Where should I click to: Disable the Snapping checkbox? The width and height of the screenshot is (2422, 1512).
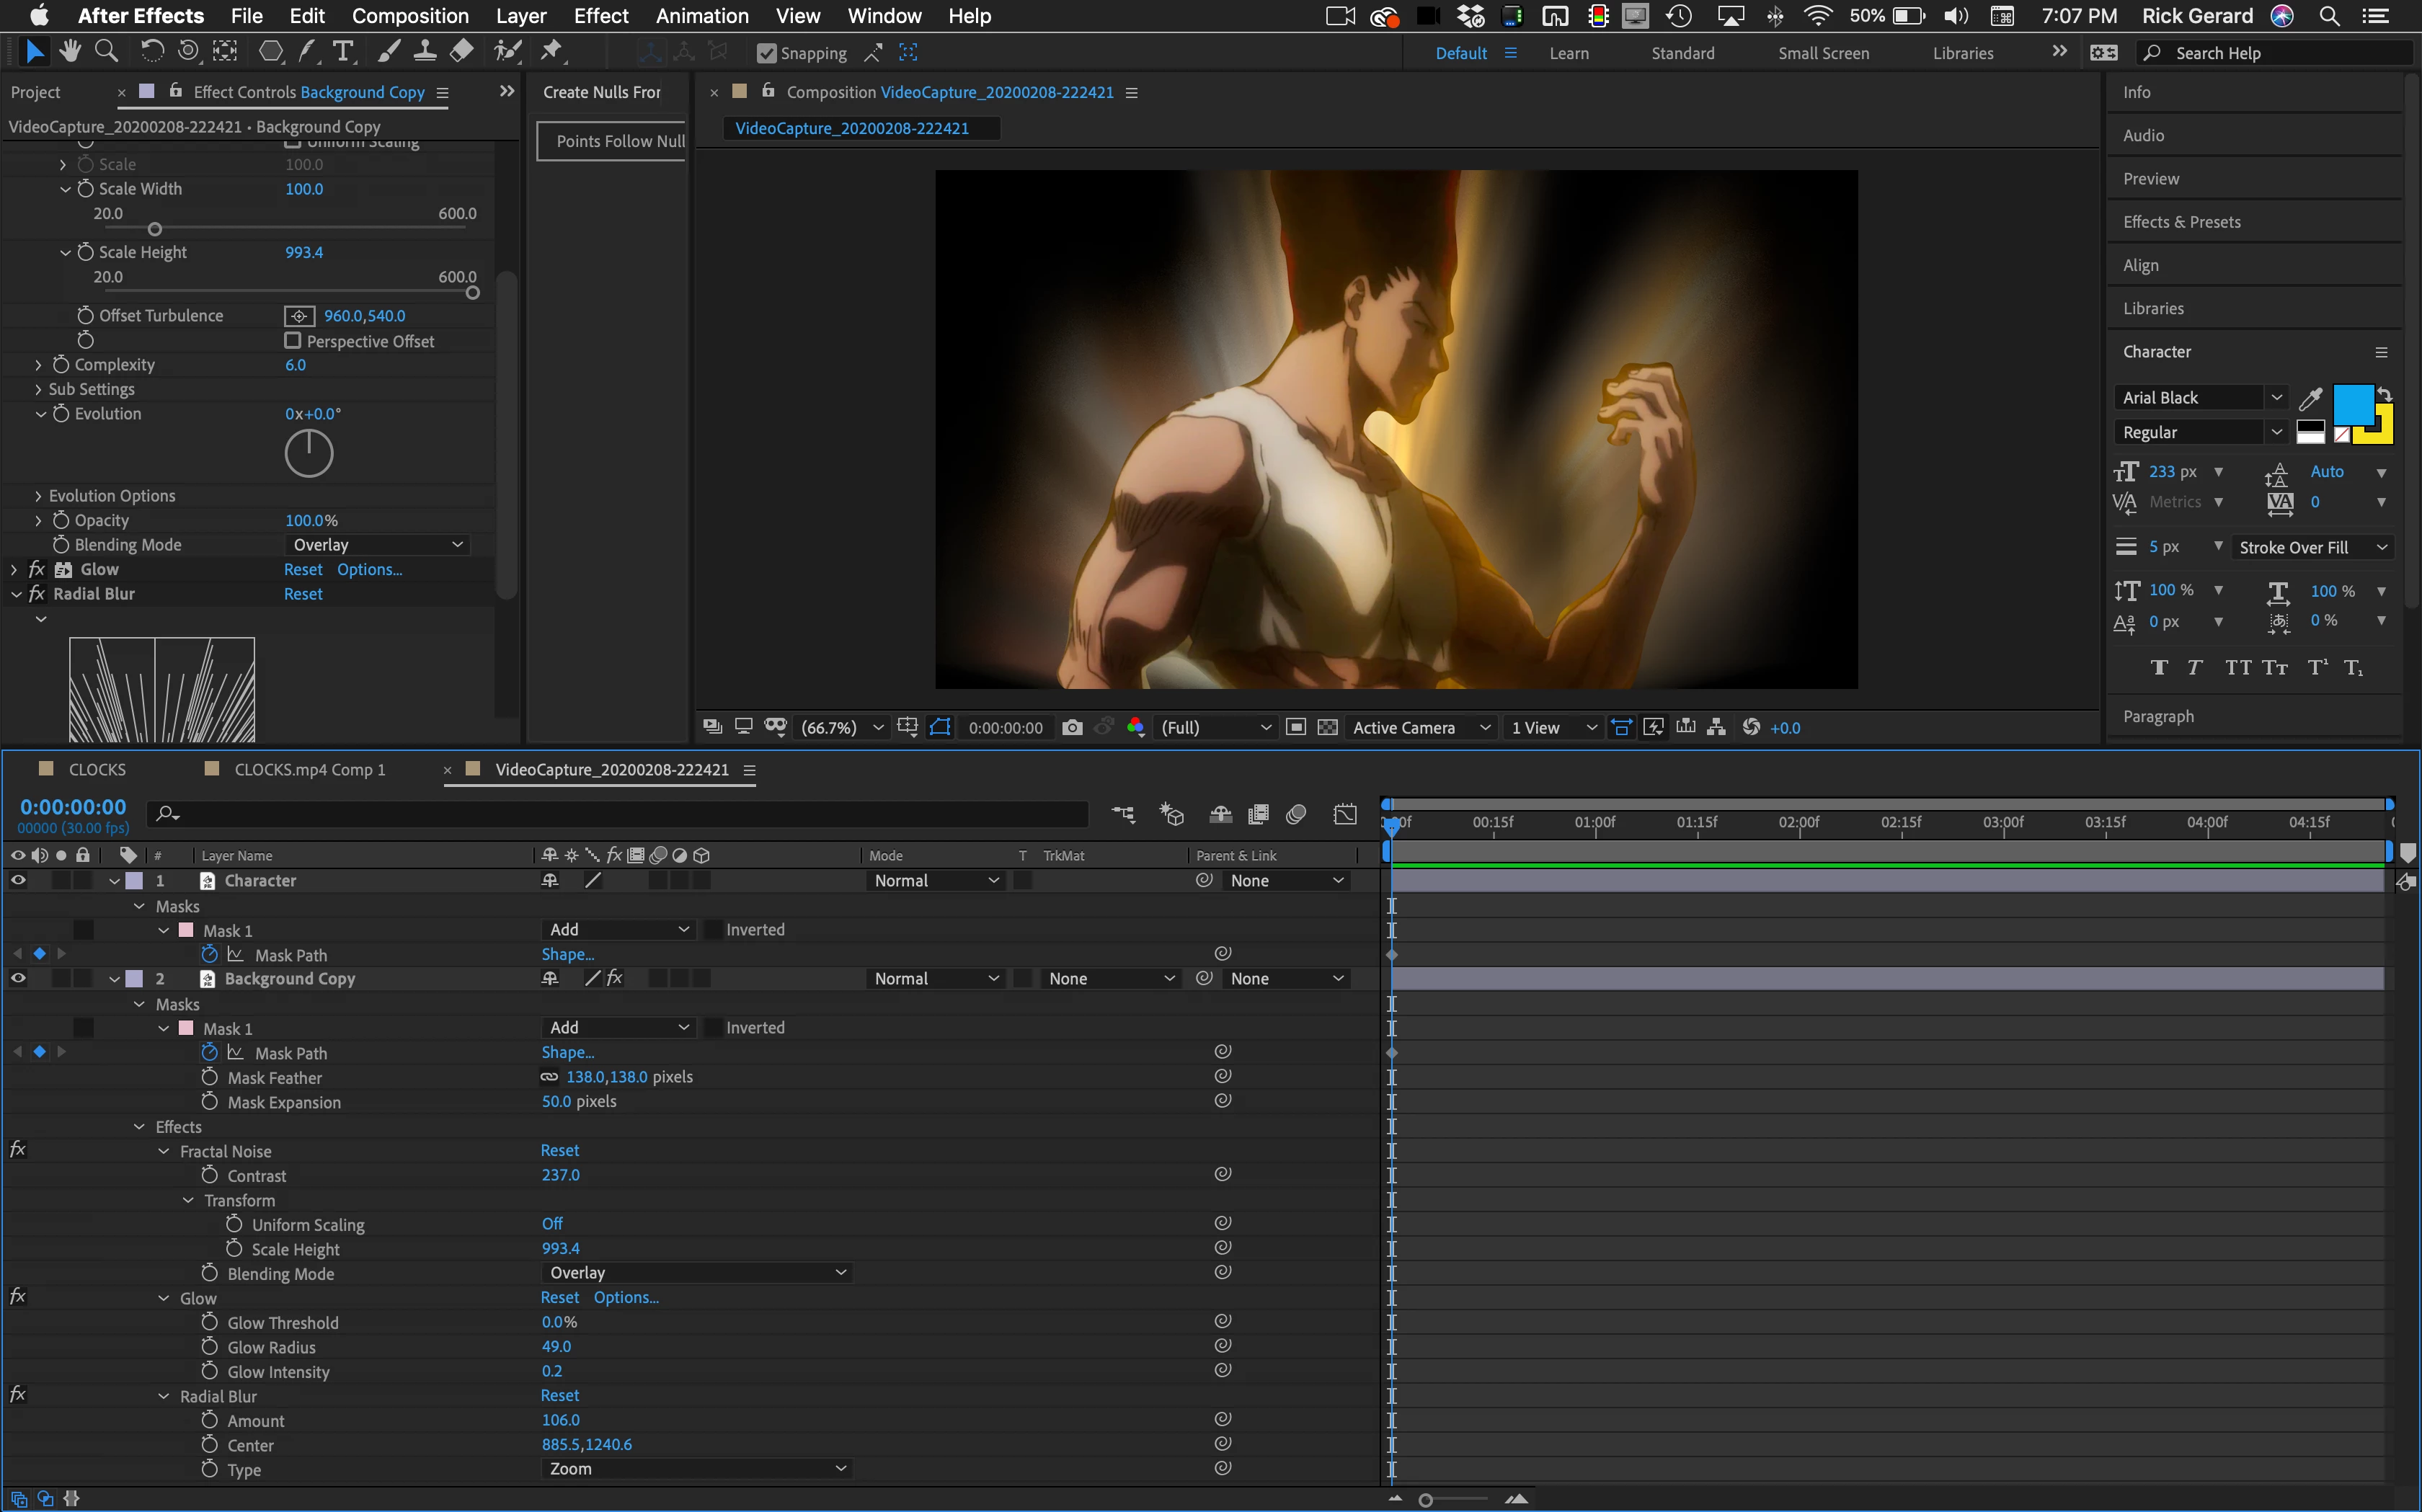(767, 53)
